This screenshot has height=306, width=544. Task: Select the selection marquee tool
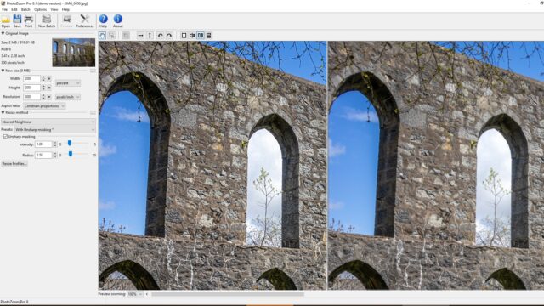pyautogui.click(x=111, y=36)
